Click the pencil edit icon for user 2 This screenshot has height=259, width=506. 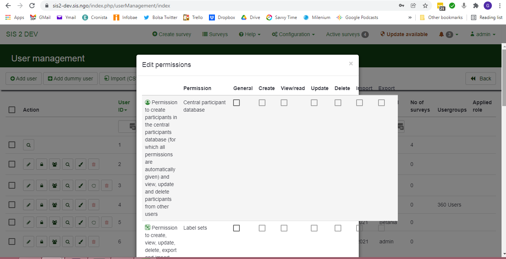pyautogui.click(x=29, y=164)
